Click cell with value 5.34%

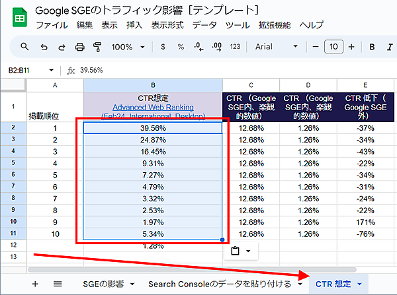tap(153, 234)
